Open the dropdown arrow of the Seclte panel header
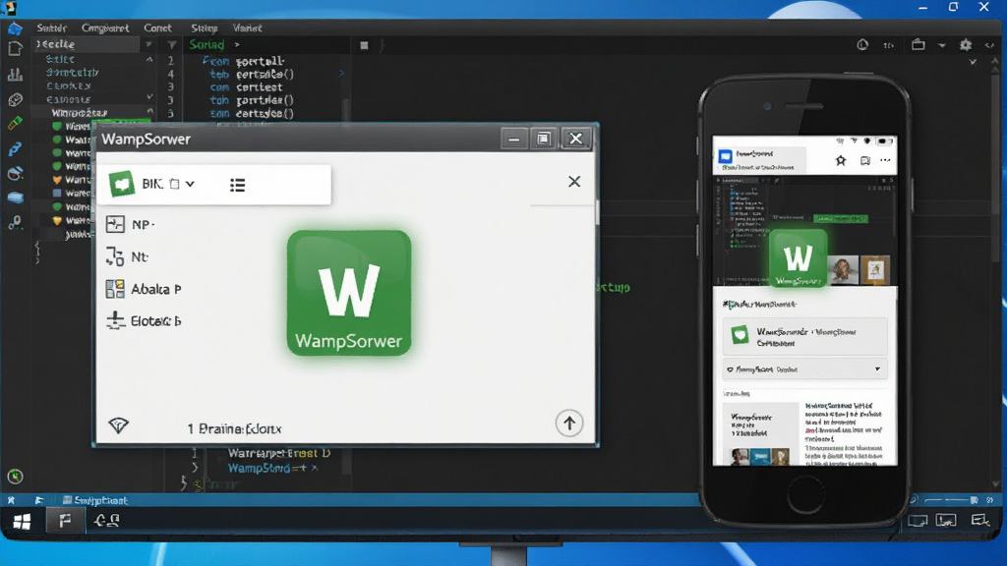This screenshot has width=1007, height=566. pos(148,44)
